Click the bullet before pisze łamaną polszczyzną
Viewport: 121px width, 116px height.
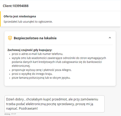coord(10,78)
